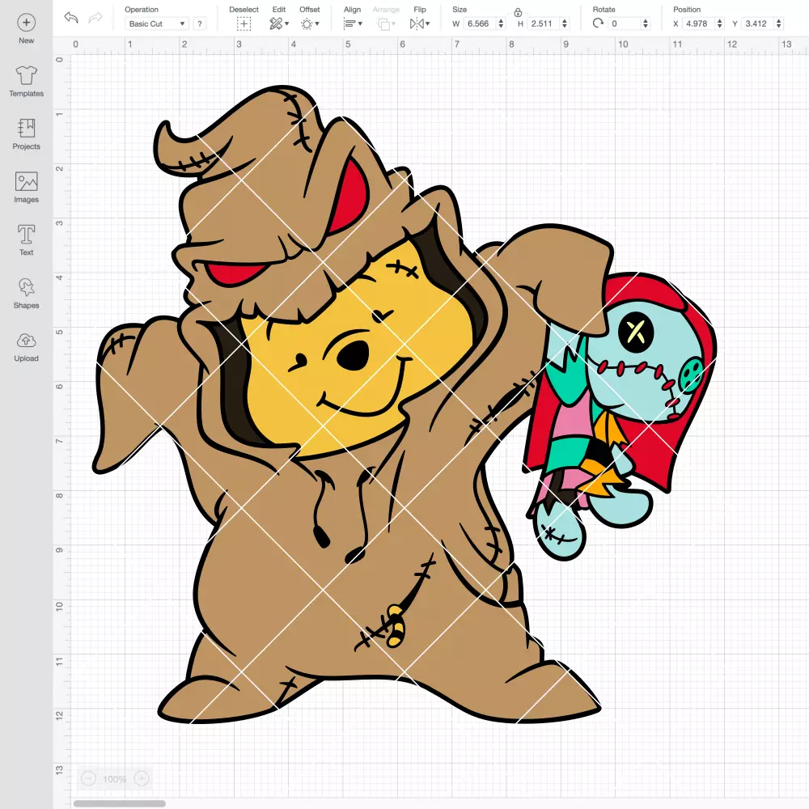Click the Position label text
Viewport: 809px width, 809px height.
[x=687, y=9]
